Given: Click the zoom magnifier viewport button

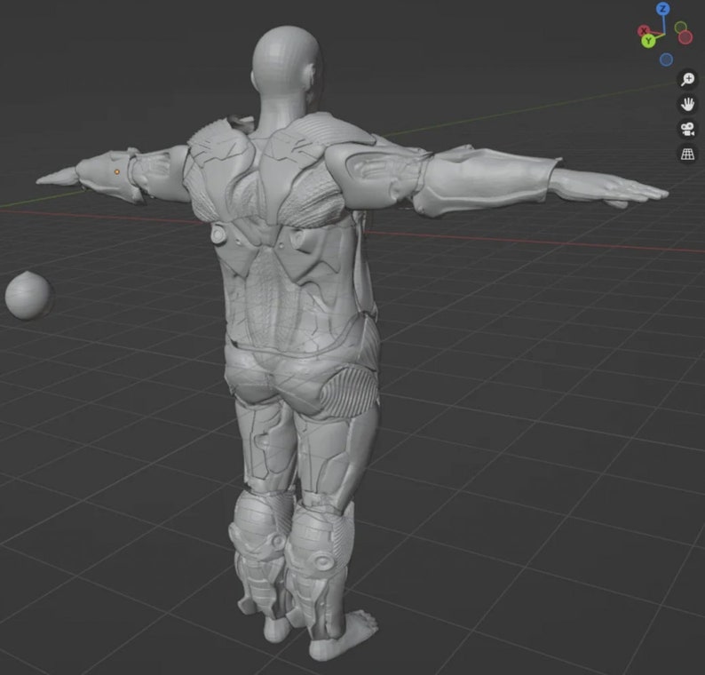Looking at the screenshot, I should point(687,80).
